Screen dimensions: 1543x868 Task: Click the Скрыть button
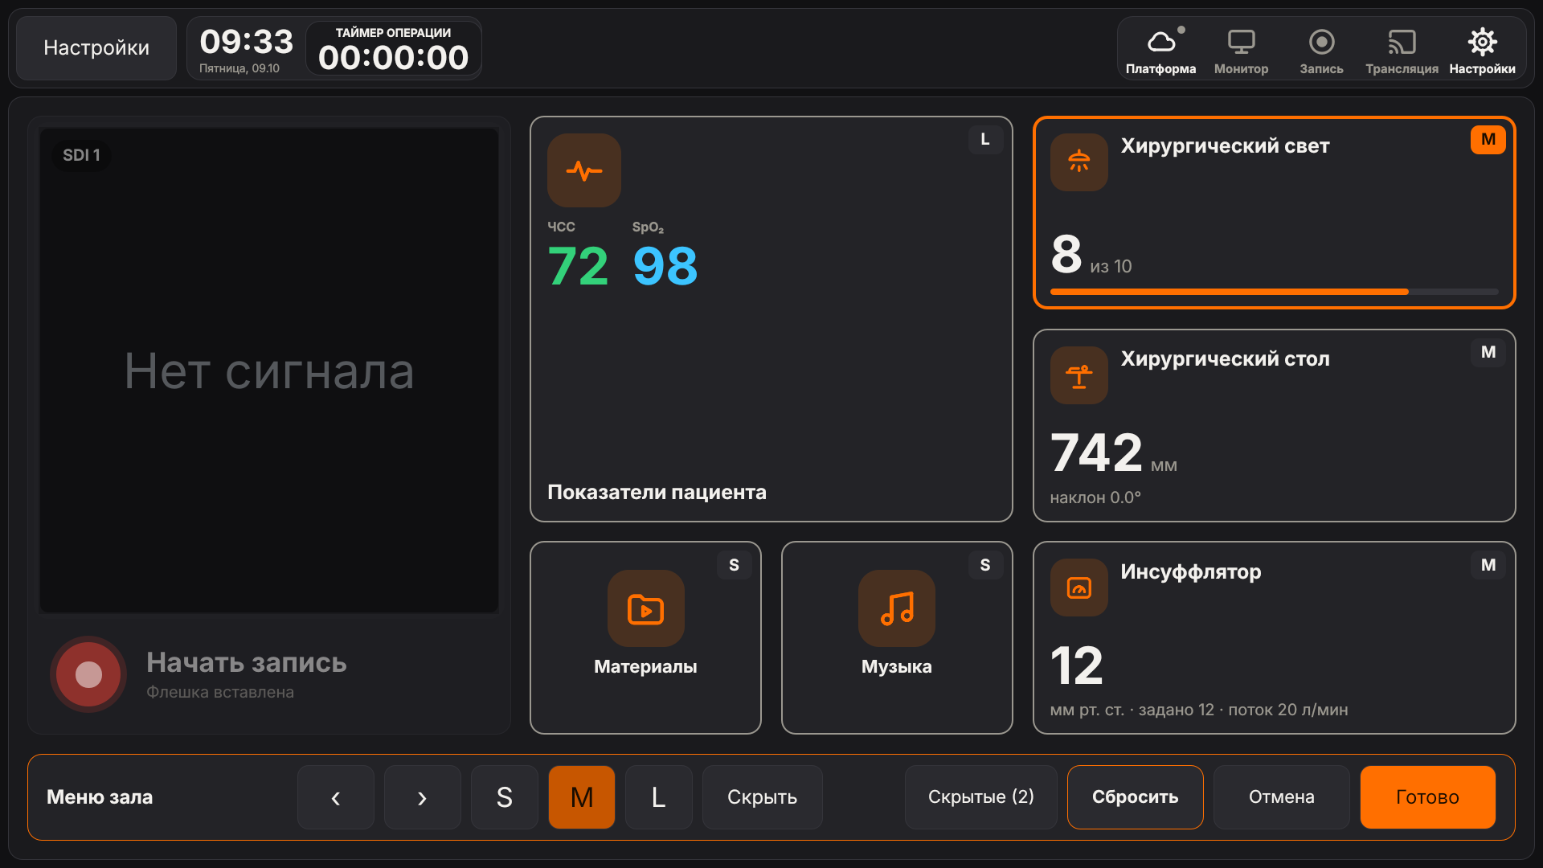[762, 797]
